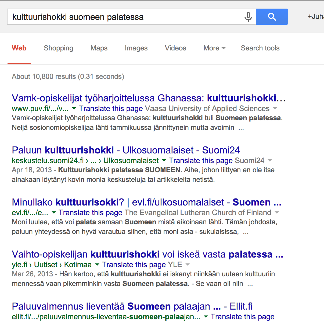Click the search query input field
The height and width of the screenshot is (323, 324).
[x=124, y=17]
